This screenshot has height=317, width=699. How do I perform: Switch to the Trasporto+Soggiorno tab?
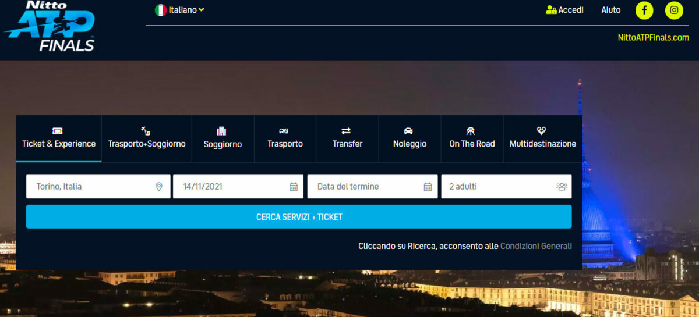147,138
